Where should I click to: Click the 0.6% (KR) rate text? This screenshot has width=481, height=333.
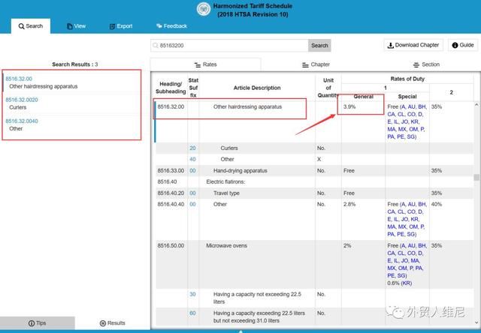[x=399, y=283]
